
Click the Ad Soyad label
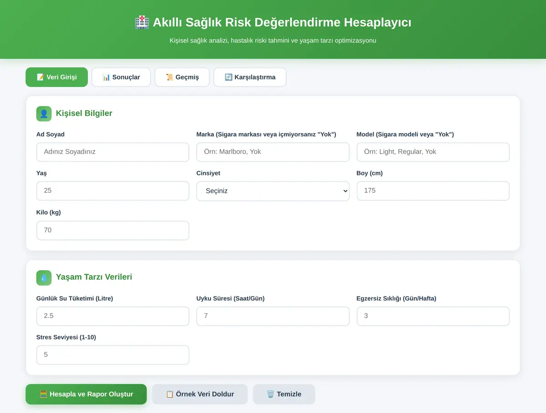(51, 135)
